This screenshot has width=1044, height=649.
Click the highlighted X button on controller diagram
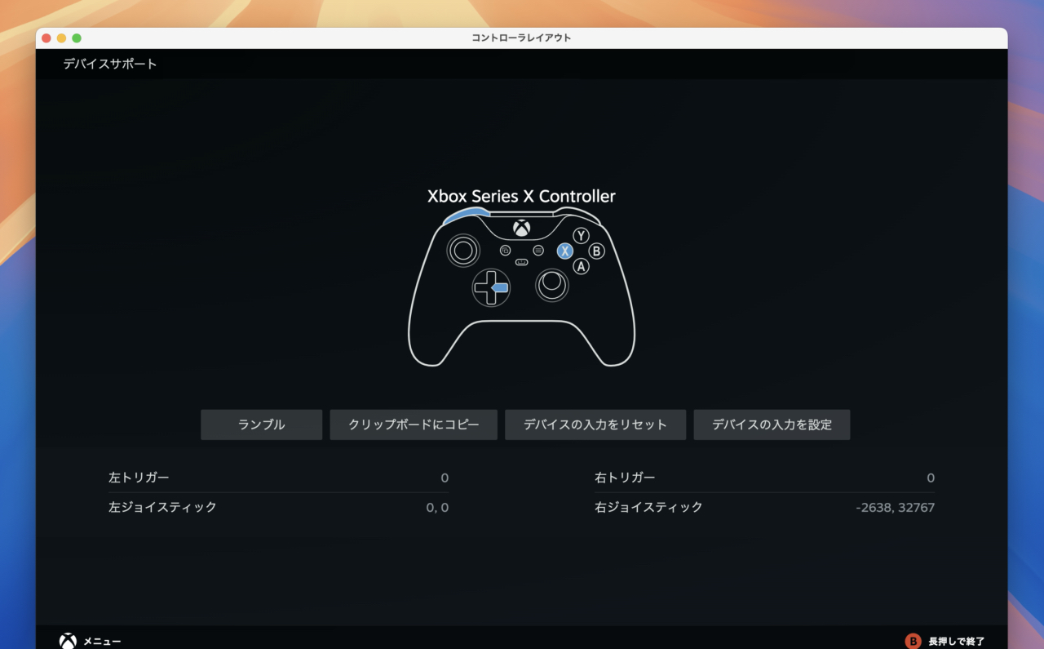click(x=564, y=251)
